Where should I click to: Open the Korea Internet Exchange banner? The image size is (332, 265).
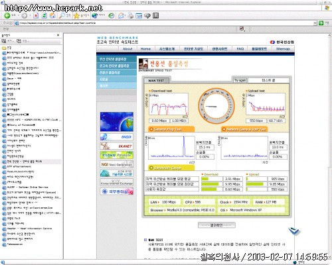coord(117,182)
